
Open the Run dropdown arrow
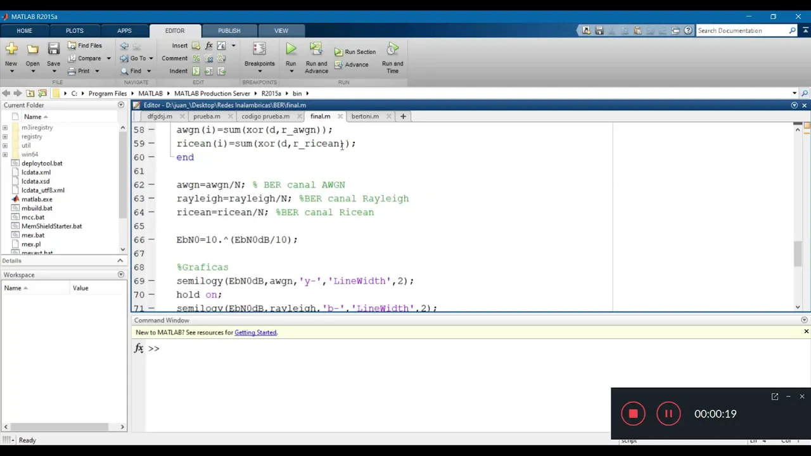(291, 70)
